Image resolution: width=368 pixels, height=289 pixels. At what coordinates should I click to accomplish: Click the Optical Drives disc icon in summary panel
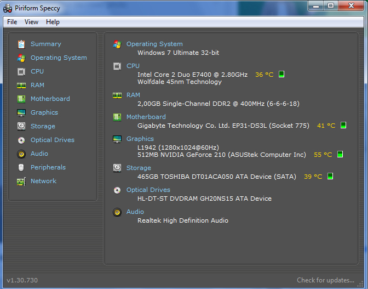pos(117,190)
